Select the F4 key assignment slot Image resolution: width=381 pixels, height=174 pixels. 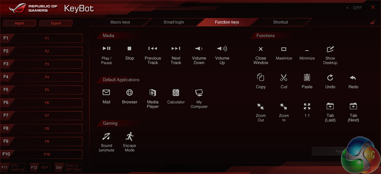coord(41,77)
